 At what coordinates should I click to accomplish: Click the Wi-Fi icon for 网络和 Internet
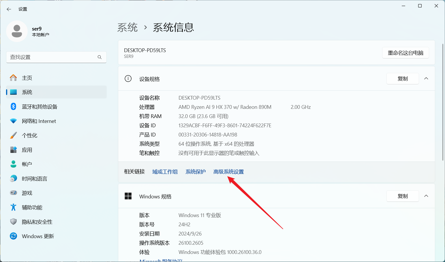(x=13, y=121)
